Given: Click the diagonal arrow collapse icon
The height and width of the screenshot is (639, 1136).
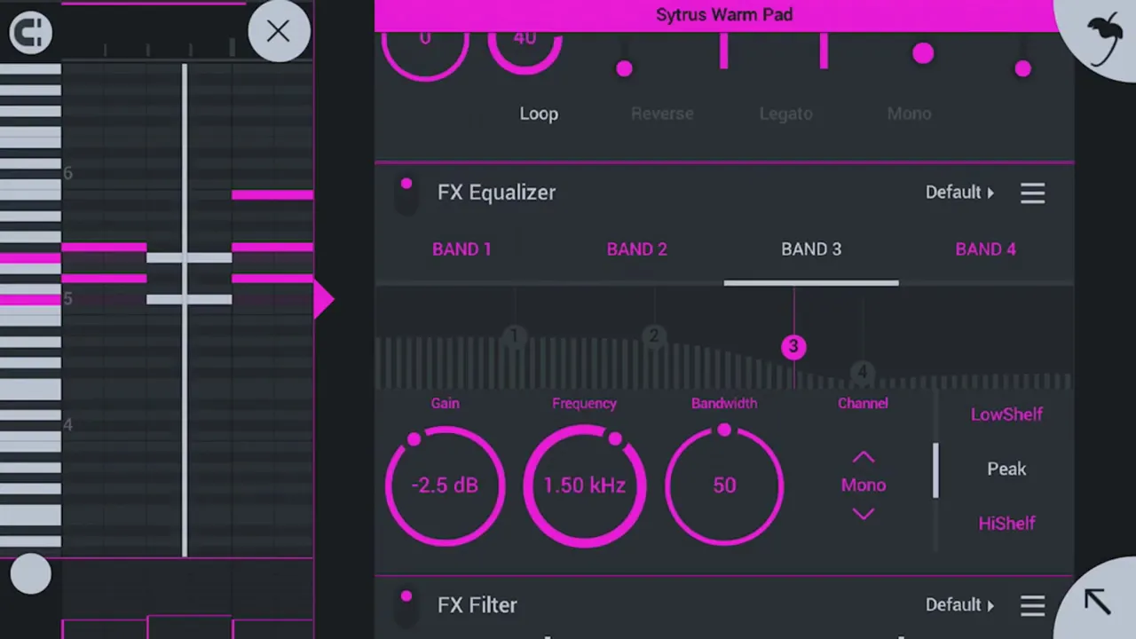Looking at the screenshot, I should coord(1098,602).
